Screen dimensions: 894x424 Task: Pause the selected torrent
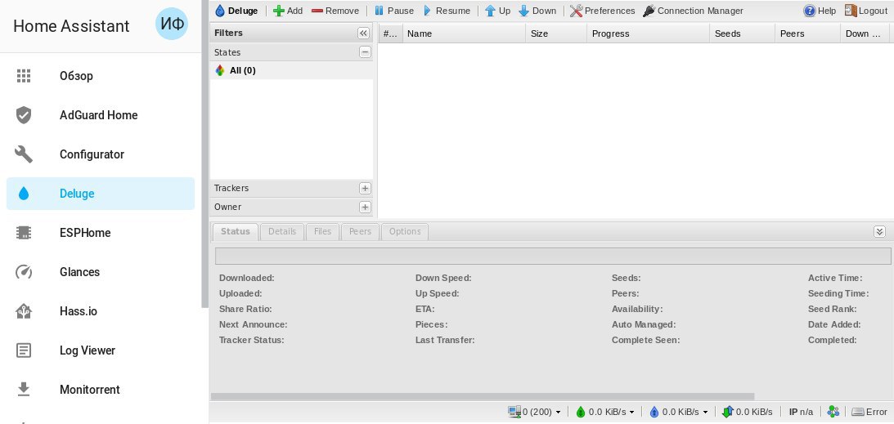(x=394, y=11)
